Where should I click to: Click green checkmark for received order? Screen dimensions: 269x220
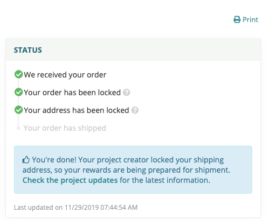(x=18, y=74)
